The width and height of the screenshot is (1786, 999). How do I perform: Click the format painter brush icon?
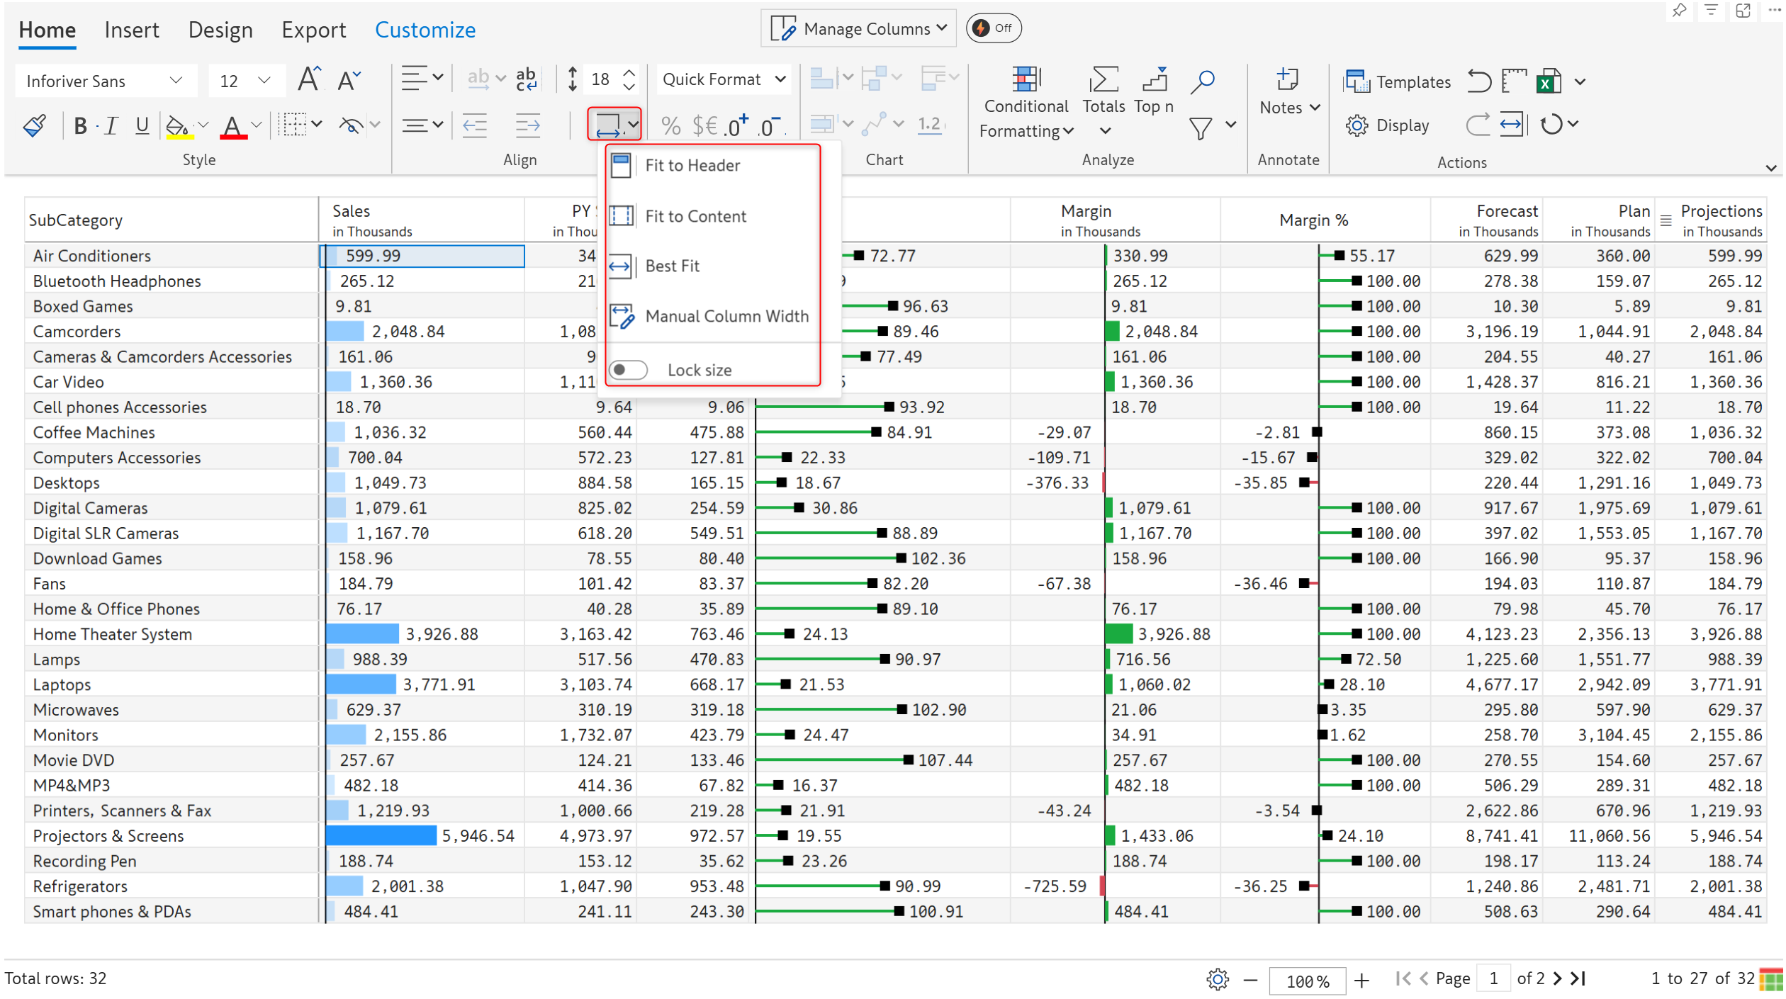[34, 126]
